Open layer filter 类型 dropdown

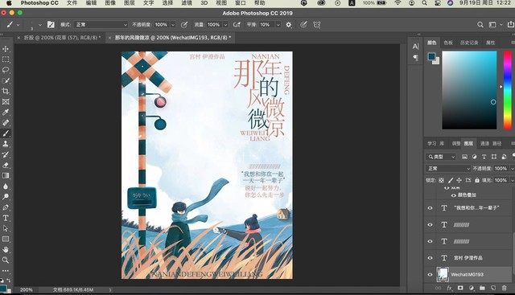[441, 157]
